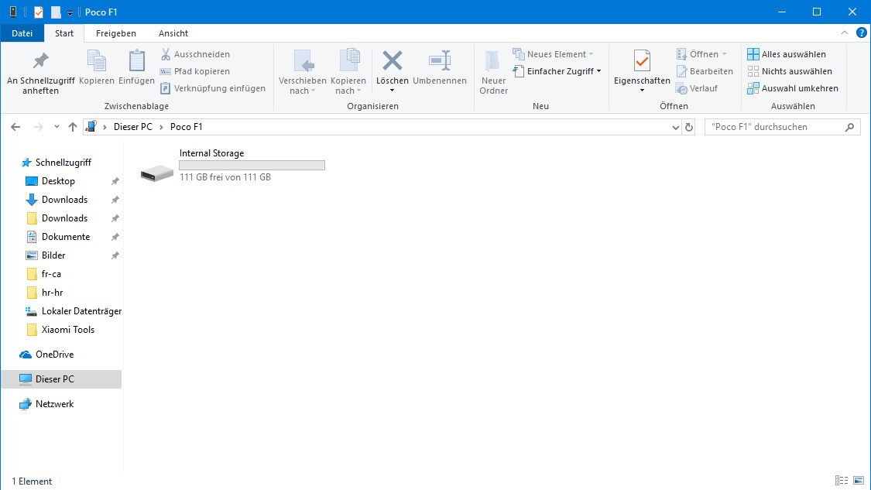Viewport: 871px width, 490px height.
Task: Click the Umbenennen icon
Action: point(440,60)
